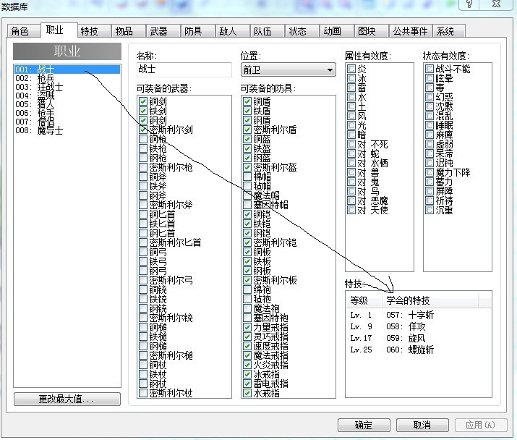517x440 pixels.
Task: Select the Lv. 1 十字斩 skill row
Action: [419, 315]
